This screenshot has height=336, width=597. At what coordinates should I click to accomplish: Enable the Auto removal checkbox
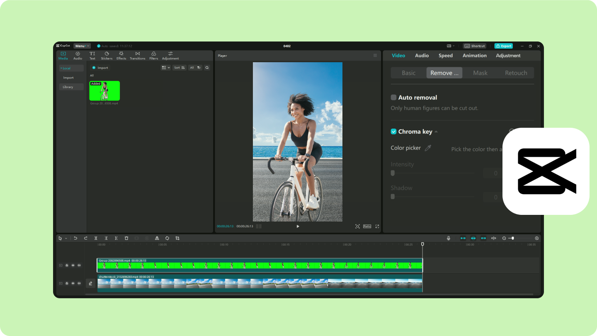393,97
